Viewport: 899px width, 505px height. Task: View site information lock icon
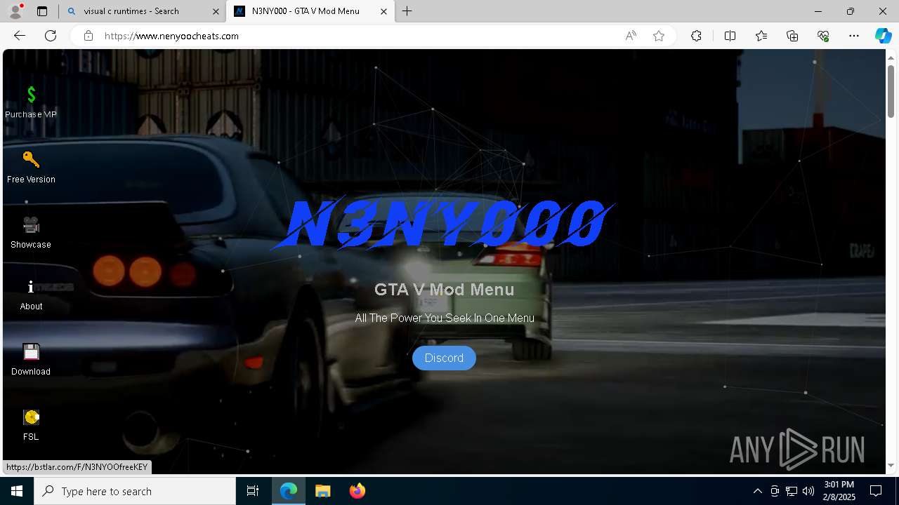[x=88, y=36]
